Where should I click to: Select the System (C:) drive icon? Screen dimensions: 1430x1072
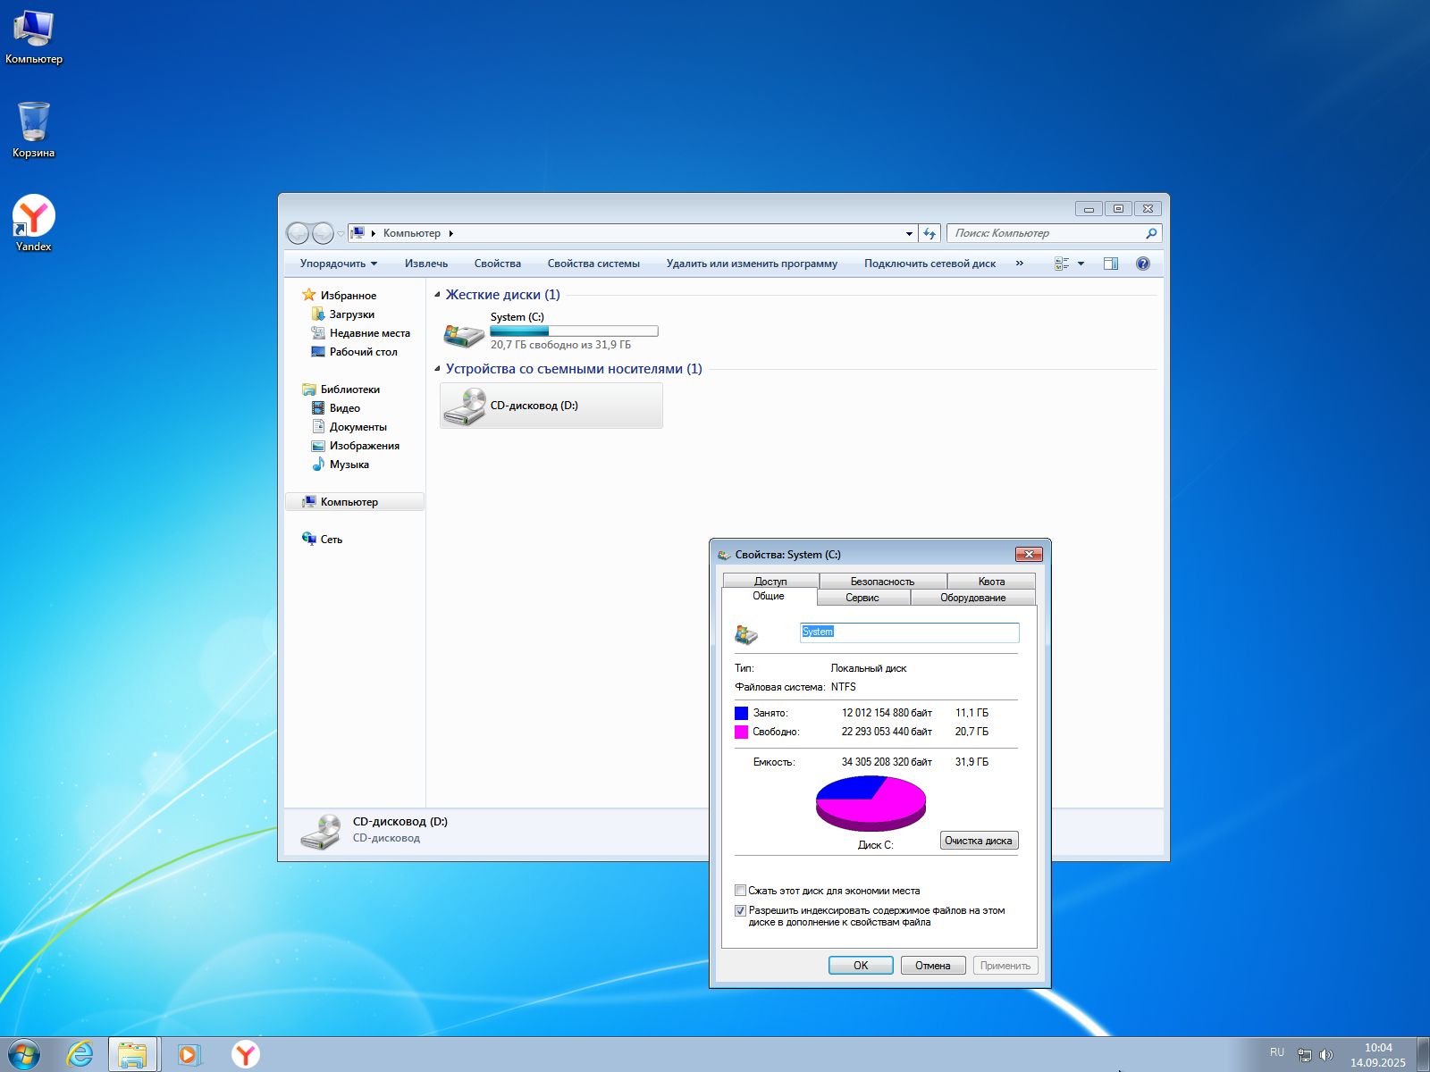pos(464,335)
